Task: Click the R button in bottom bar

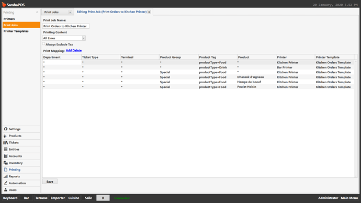Action: pyautogui.click(x=103, y=198)
